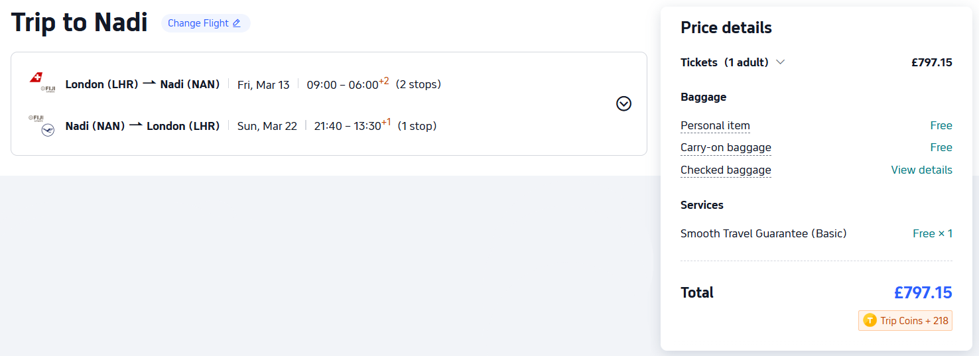
Task: Click the return (1 stop) label
Action: coord(417,126)
